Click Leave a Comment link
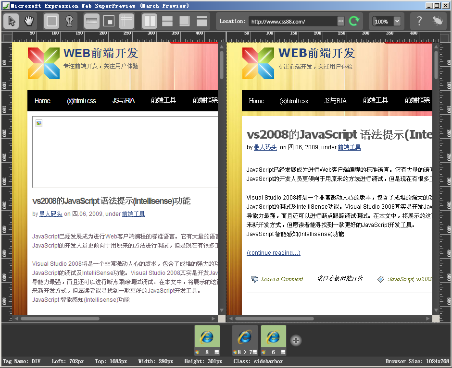 click(x=282, y=279)
